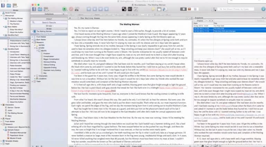
Task: Click the Compile icon in the toolbar
Action: point(165,9)
